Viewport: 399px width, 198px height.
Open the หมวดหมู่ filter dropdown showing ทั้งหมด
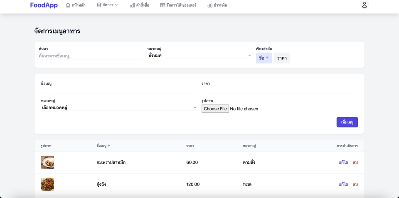click(199, 55)
